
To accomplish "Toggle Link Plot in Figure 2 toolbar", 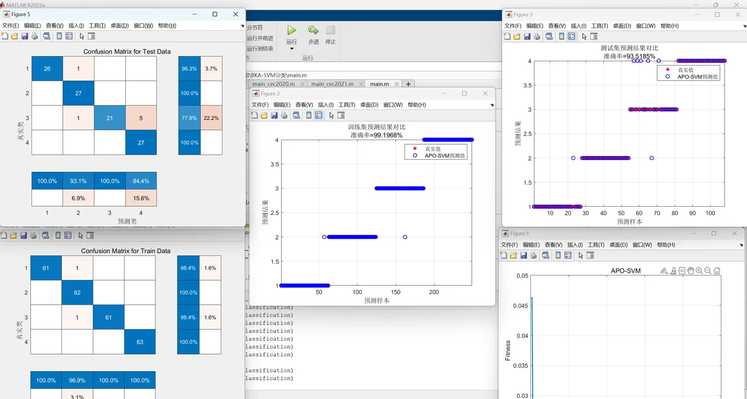I will tap(296, 115).
